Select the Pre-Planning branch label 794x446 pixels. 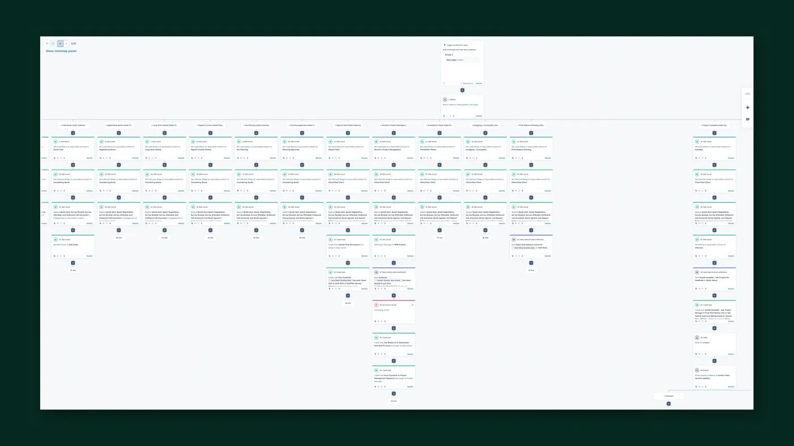coord(256,125)
